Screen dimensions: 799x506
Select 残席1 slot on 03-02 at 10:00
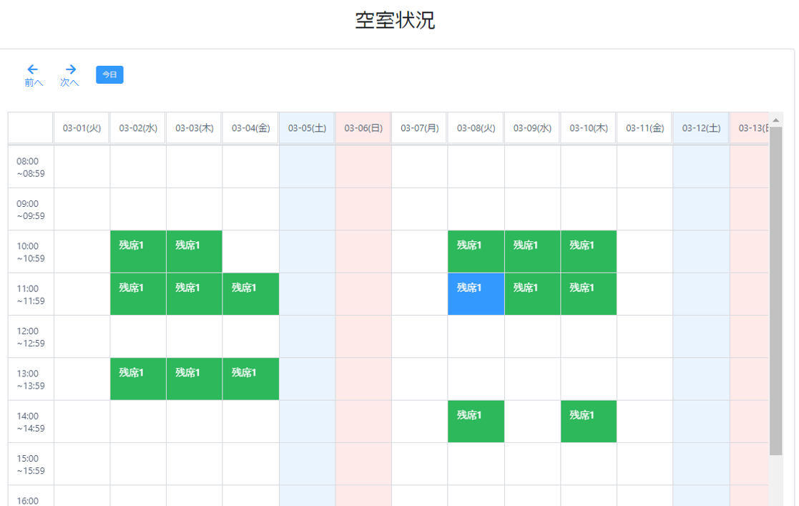(138, 251)
